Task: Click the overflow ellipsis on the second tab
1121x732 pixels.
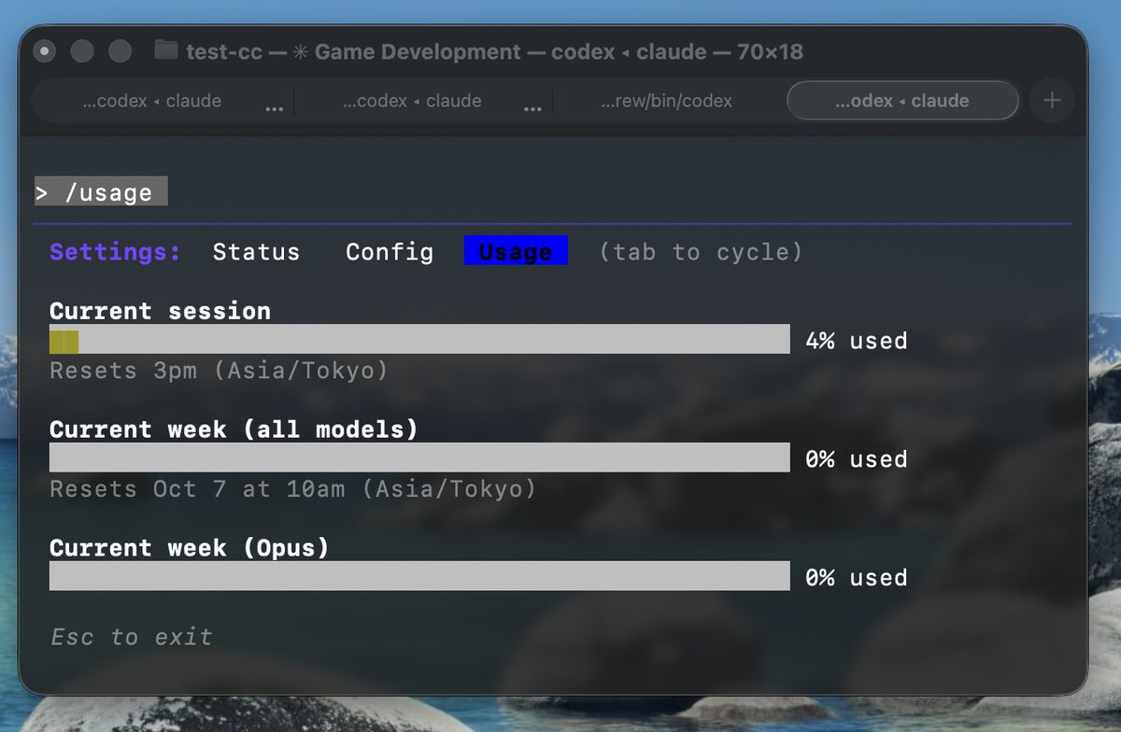Action: point(532,107)
